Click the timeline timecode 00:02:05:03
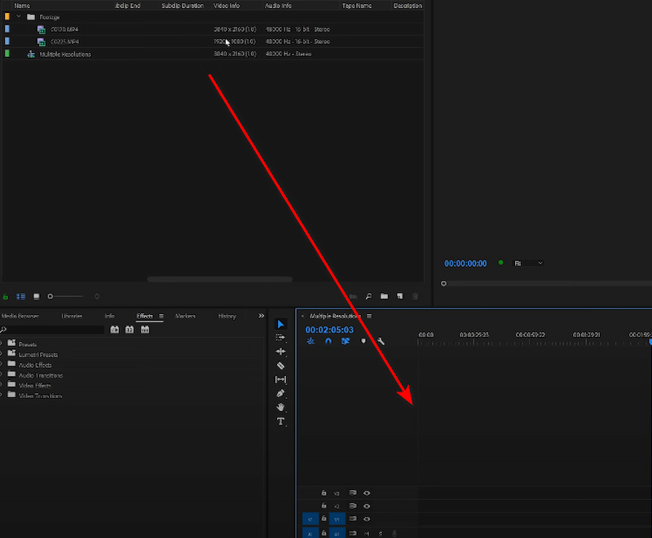Image resolution: width=652 pixels, height=538 pixels. 329,330
